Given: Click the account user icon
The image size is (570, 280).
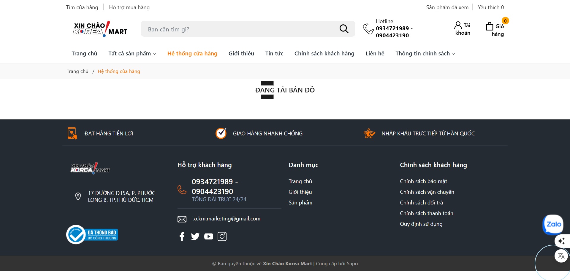Looking at the screenshot, I should point(458,25).
